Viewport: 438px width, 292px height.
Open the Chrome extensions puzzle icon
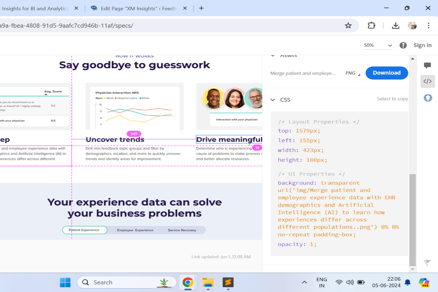tap(371, 26)
